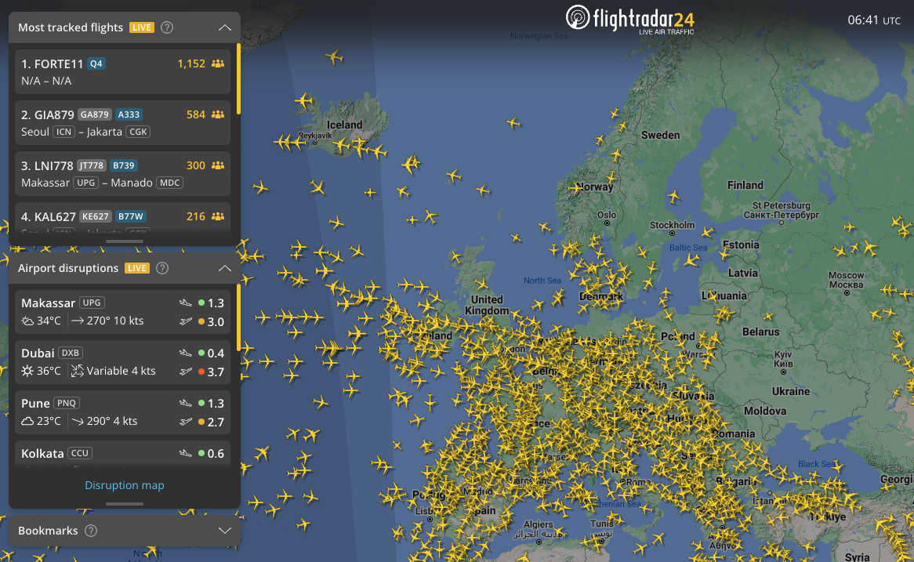Click Airport disruptions panel resize handle

pos(124,504)
